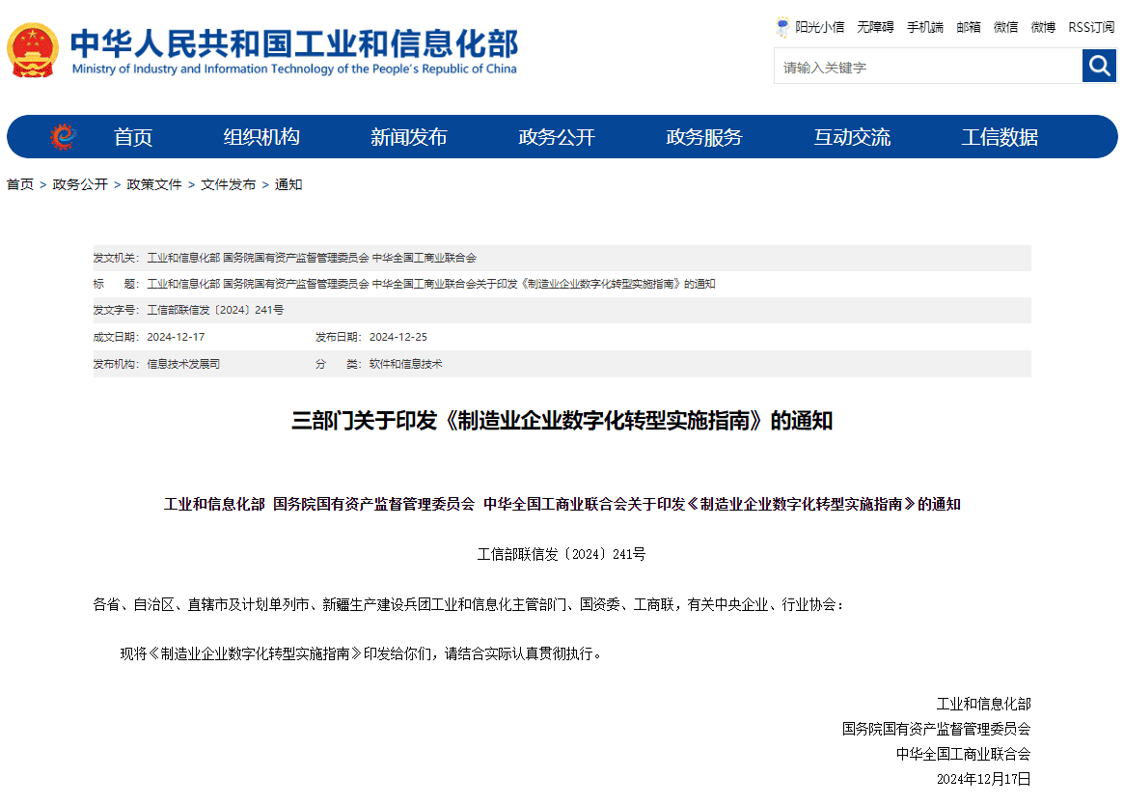
Task: Click the 阳光小信 mascot icon
Action: tap(782, 27)
